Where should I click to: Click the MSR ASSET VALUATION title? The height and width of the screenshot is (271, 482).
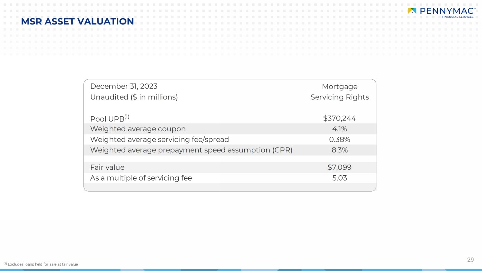77,22
